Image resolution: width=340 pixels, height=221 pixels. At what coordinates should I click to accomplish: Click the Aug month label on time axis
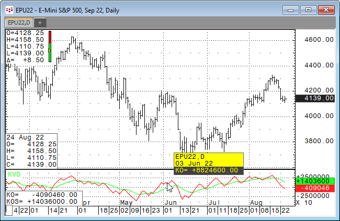(x=256, y=202)
